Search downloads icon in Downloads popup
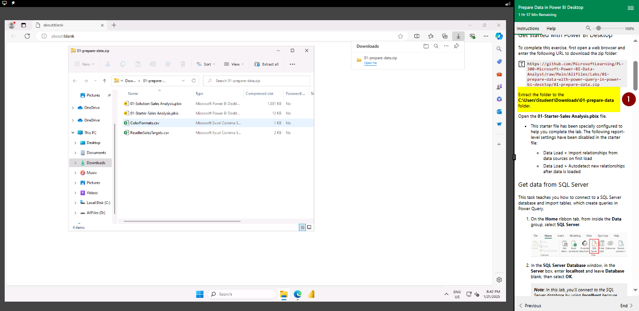The image size is (639, 311). (436, 46)
